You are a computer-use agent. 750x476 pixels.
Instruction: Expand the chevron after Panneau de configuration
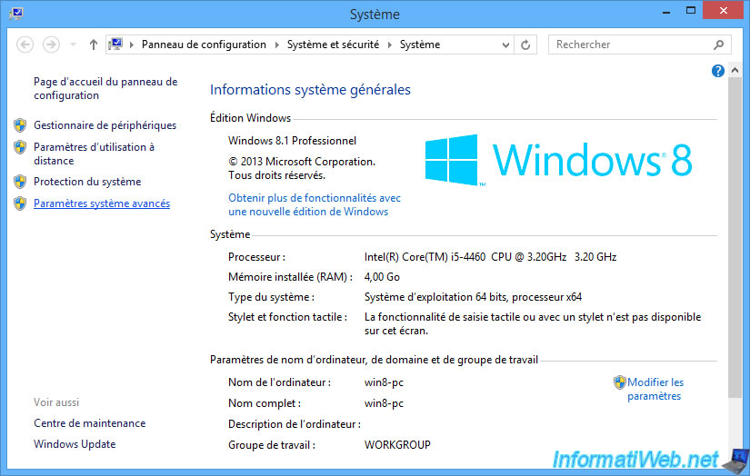(276, 45)
